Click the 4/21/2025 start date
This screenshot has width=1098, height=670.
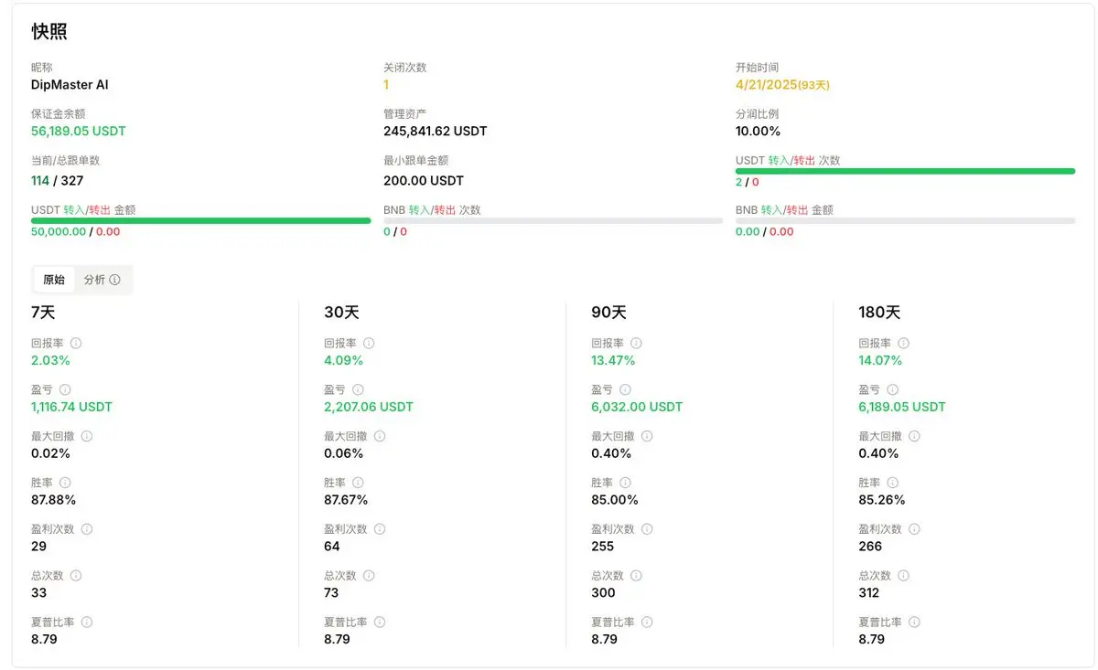(x=766, y=85)
